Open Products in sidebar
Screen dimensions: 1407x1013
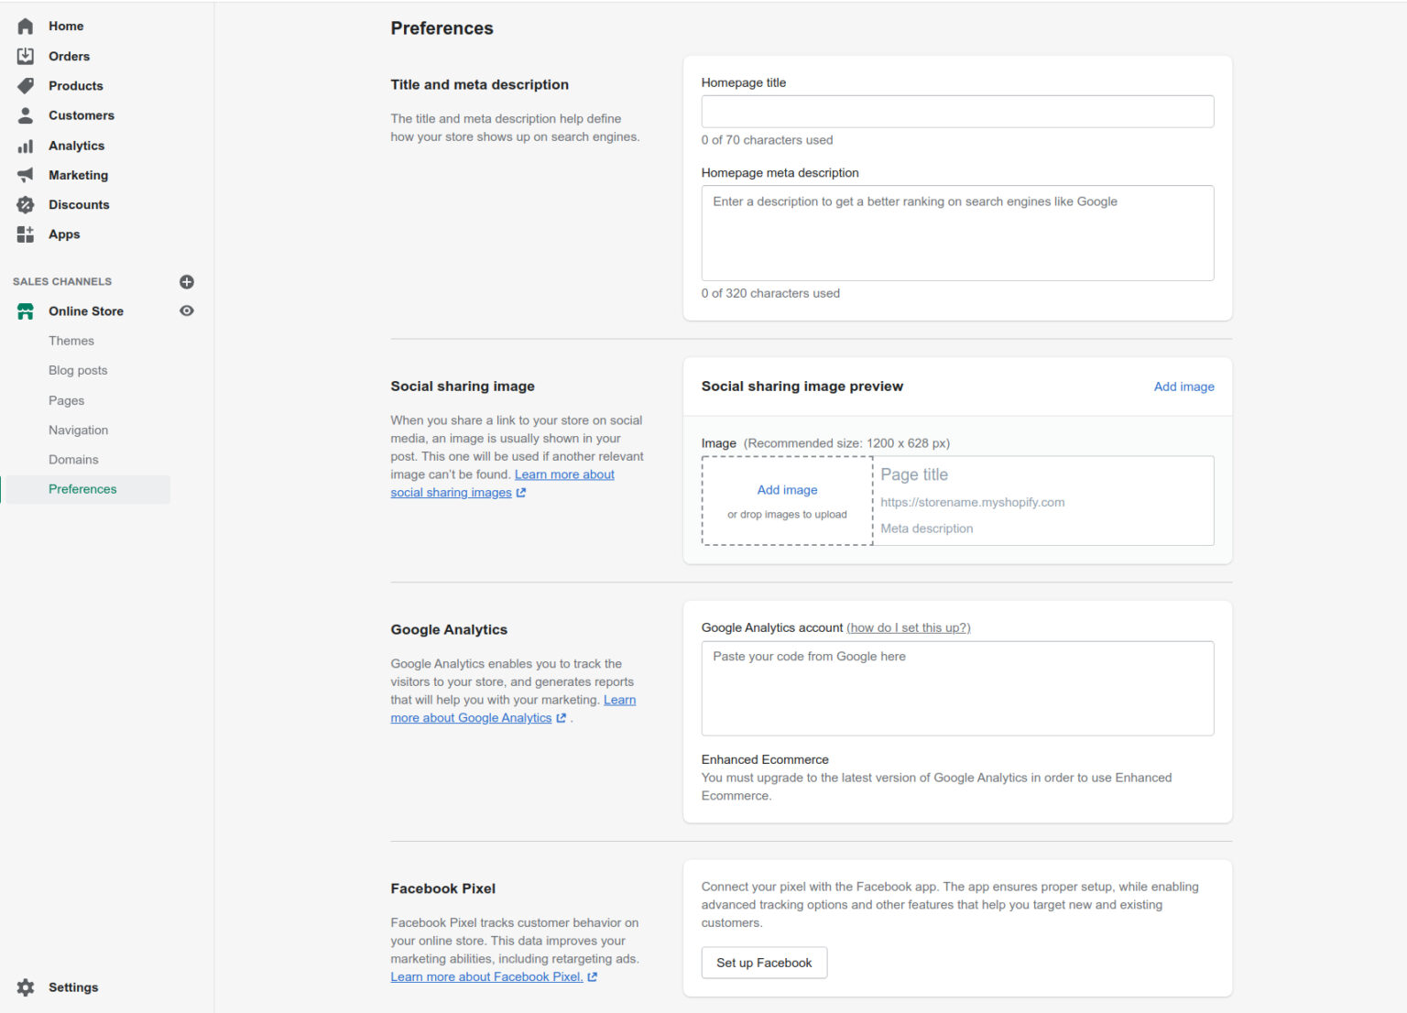[x=76, y=86]
